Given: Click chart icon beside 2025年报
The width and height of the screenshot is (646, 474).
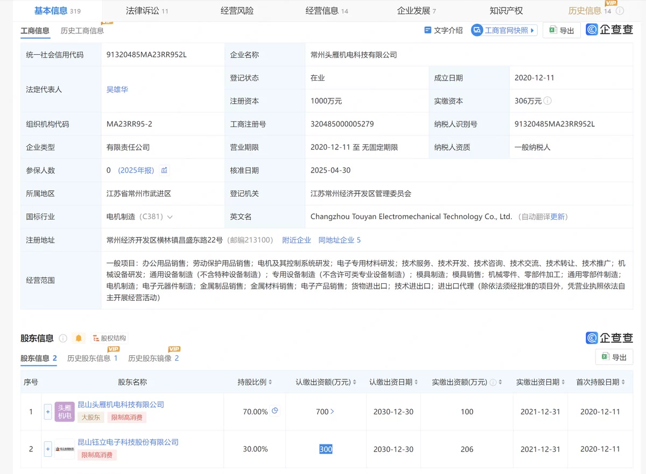Looking at the screenshot, I should click(164, 170).
